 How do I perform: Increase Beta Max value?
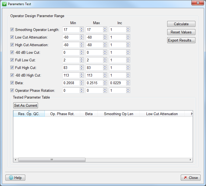(105, 81)
